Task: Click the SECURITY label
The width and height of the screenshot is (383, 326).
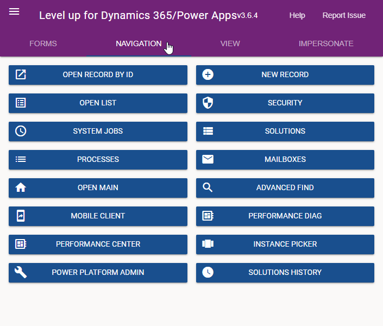Action: pyautogui.click(x=285, y=103)
